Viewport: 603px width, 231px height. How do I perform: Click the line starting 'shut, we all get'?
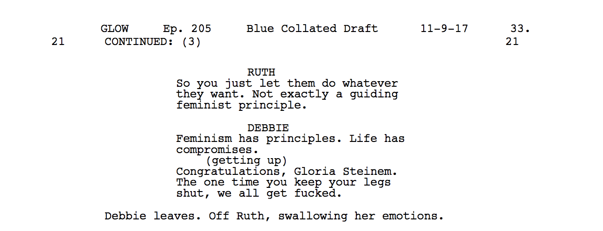tap(259, 193)
